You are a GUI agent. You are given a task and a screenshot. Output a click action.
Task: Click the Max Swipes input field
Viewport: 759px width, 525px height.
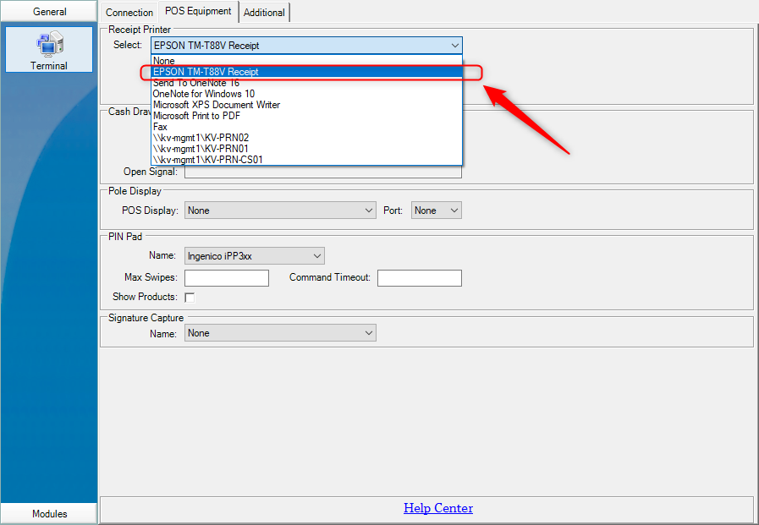click(x=227, y=278)
